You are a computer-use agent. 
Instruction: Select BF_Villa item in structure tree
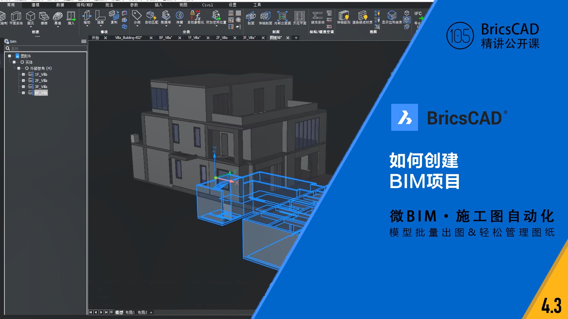(x=41, y=93)
